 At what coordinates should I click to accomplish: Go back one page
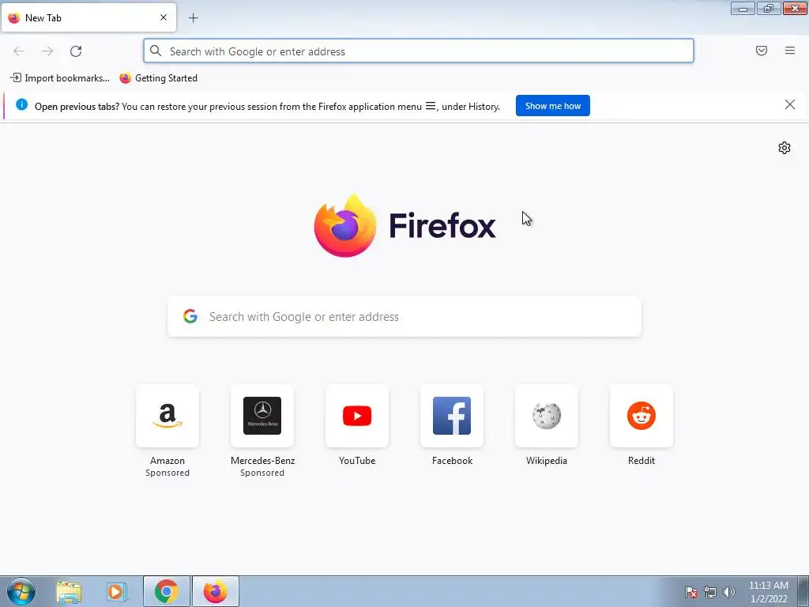pyautogui.click(x=19, y=51)
